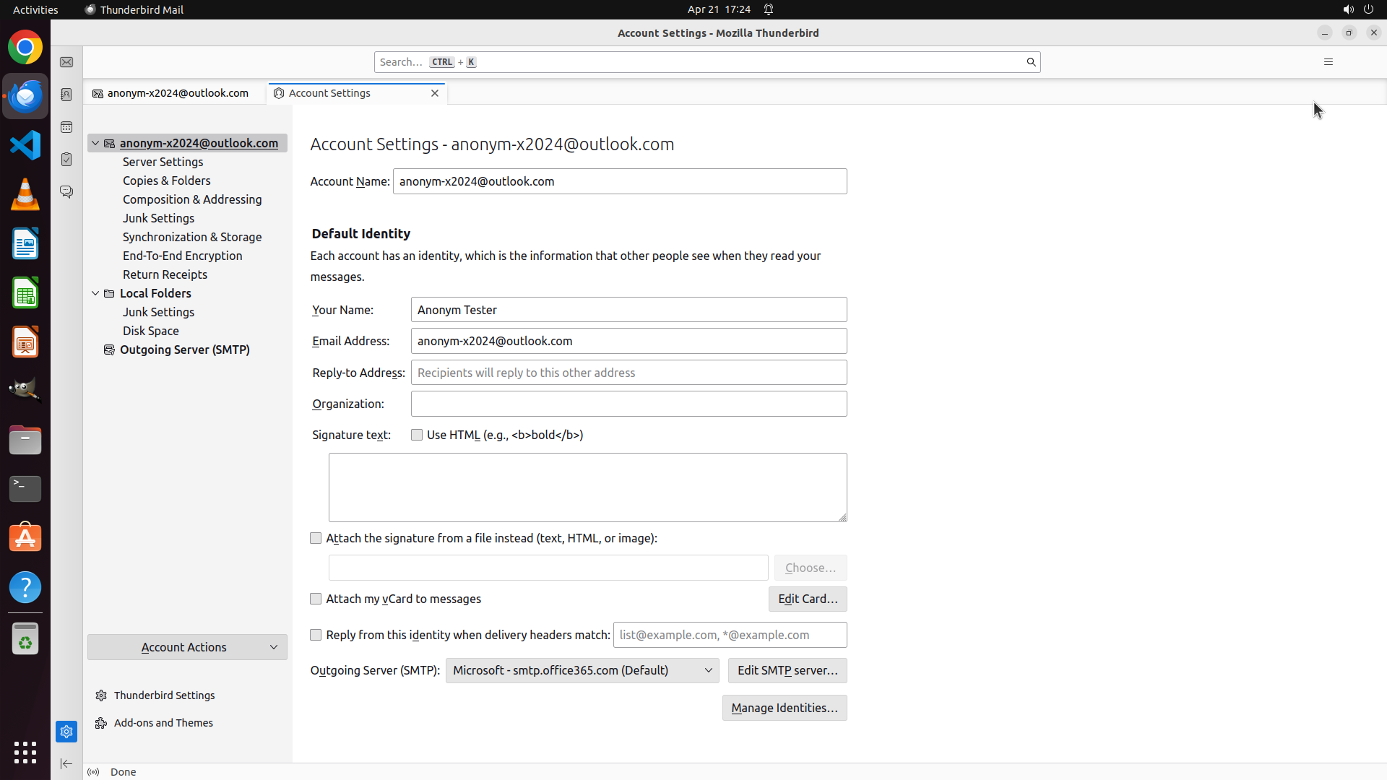Viewport: 1387px width, 780px height.
Task: Click the Edit SMTP server button
Action: pyautogui.click(x=787, y=670)
